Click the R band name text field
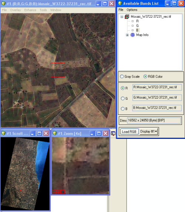185x212 pixels. [157, 87]
